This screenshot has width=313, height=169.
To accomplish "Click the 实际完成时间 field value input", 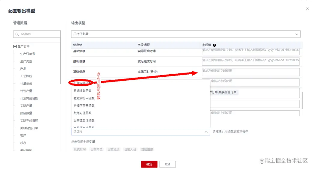I will pyautogui.click(x=251, y=61).
